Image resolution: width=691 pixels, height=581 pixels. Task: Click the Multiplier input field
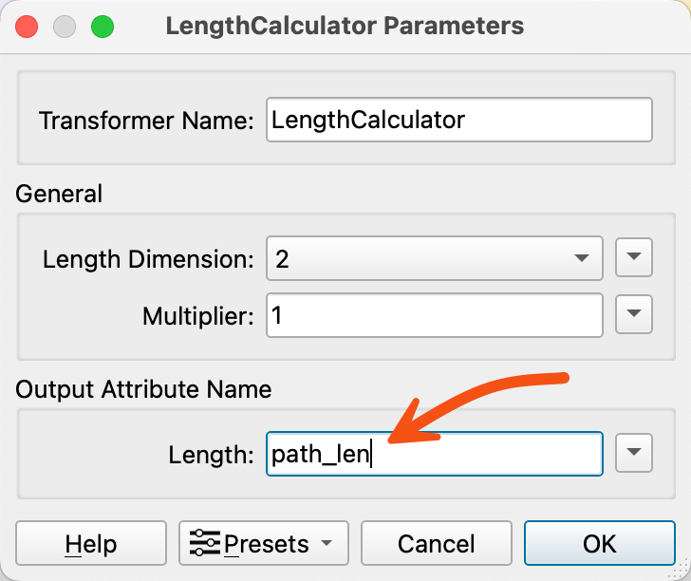click(434, 315)
